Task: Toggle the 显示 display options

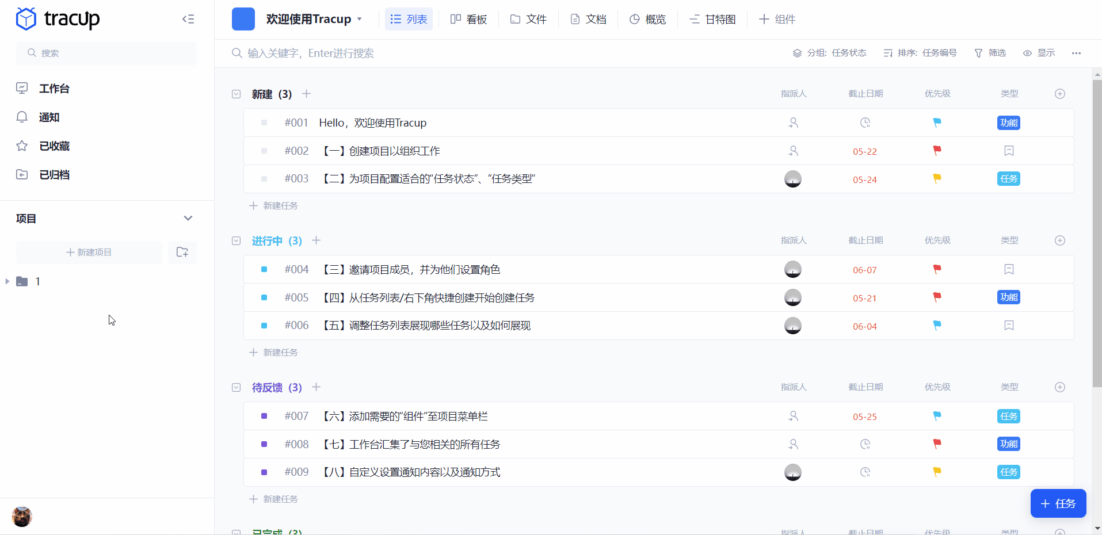Action: click(x=1040, y=53)
